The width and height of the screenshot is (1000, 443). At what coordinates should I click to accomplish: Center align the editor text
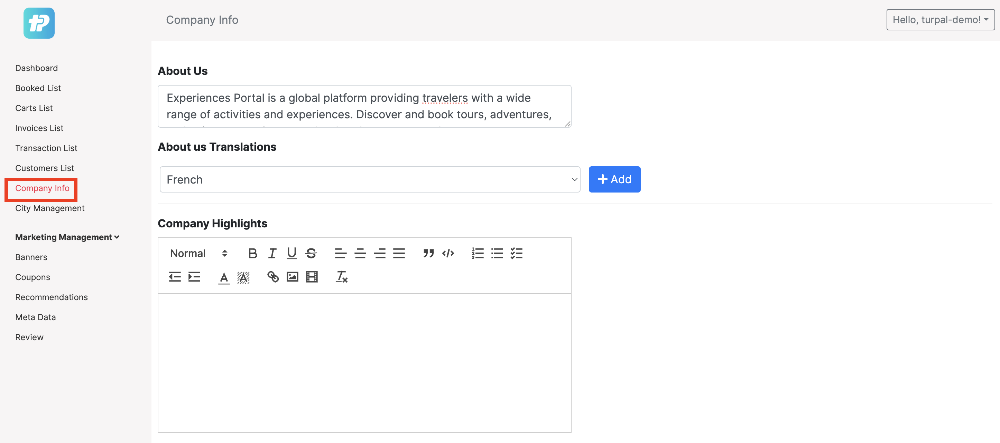[x=360, y=253]
